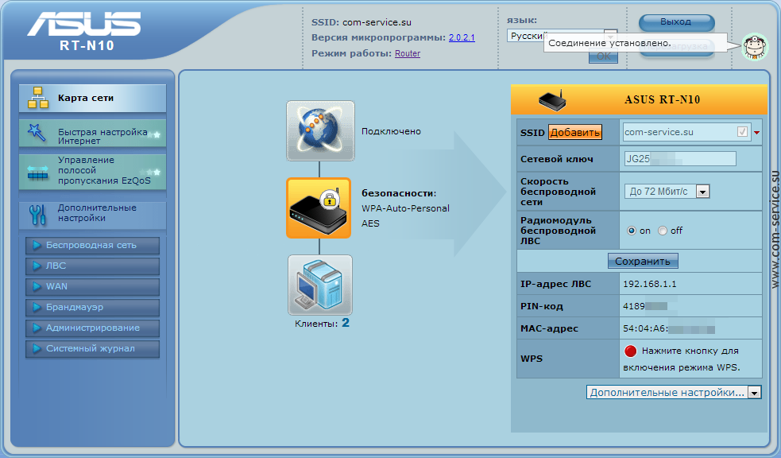Click the doctor mascot status icon
This screenshot has height=458, width=781.
755,47
